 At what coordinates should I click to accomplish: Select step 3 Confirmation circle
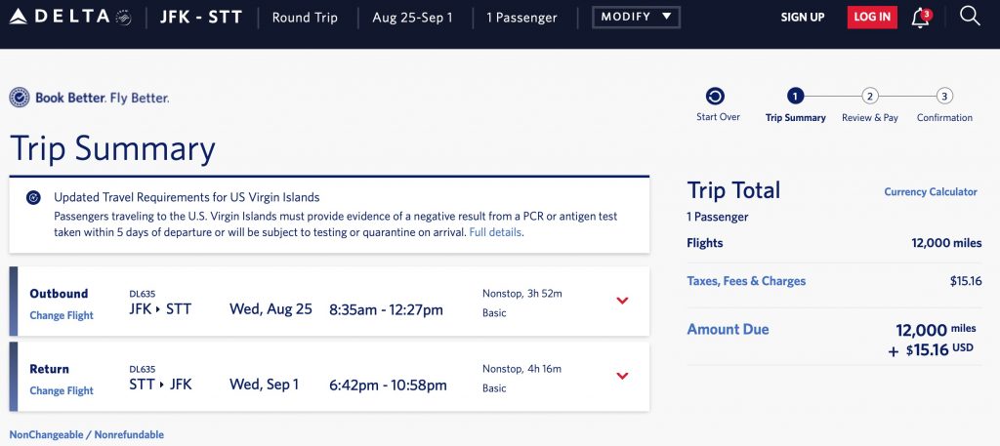[944, 96]
